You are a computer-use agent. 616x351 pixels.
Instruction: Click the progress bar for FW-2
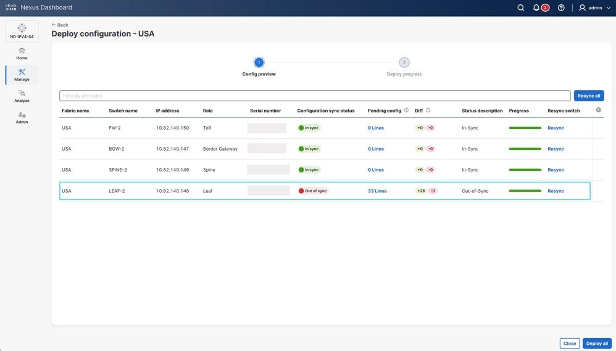click(525, 128)
